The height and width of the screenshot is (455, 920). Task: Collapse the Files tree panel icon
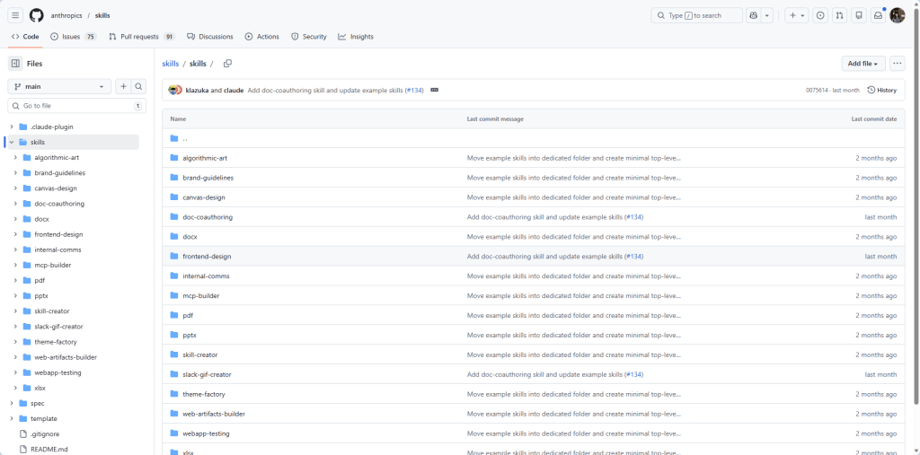[15, 64]
